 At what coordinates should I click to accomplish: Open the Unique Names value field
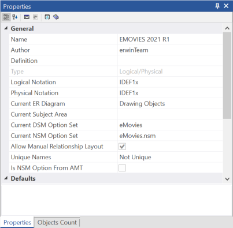click(x=170, y=157)
